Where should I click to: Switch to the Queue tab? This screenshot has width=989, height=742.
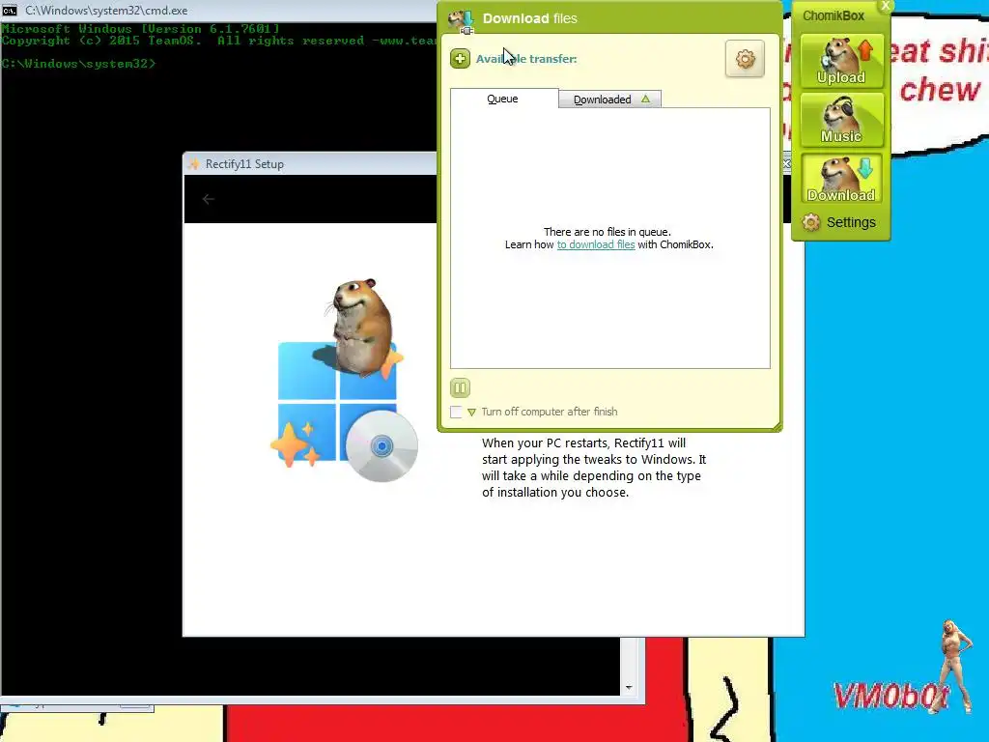503,99
